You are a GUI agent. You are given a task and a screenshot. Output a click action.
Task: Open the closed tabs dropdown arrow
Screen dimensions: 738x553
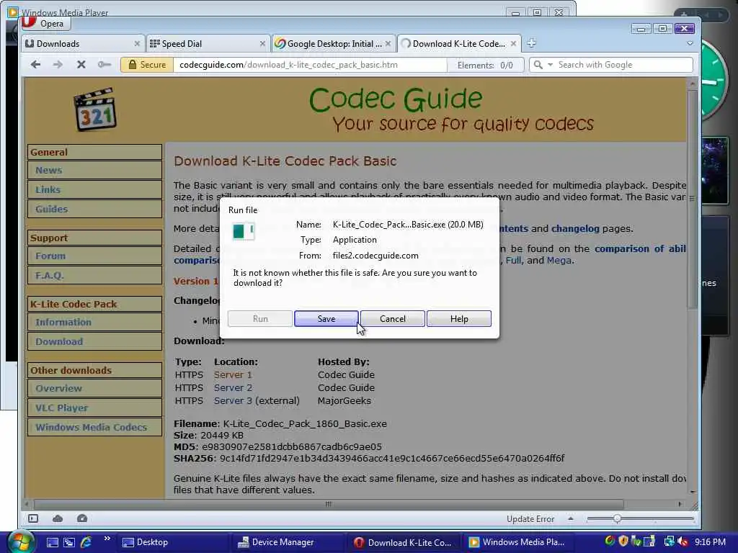pos(690,43)
